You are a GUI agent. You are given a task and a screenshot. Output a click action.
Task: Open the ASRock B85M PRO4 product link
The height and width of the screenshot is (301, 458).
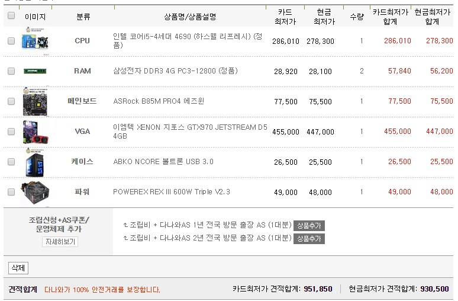[x=158, y=101]
